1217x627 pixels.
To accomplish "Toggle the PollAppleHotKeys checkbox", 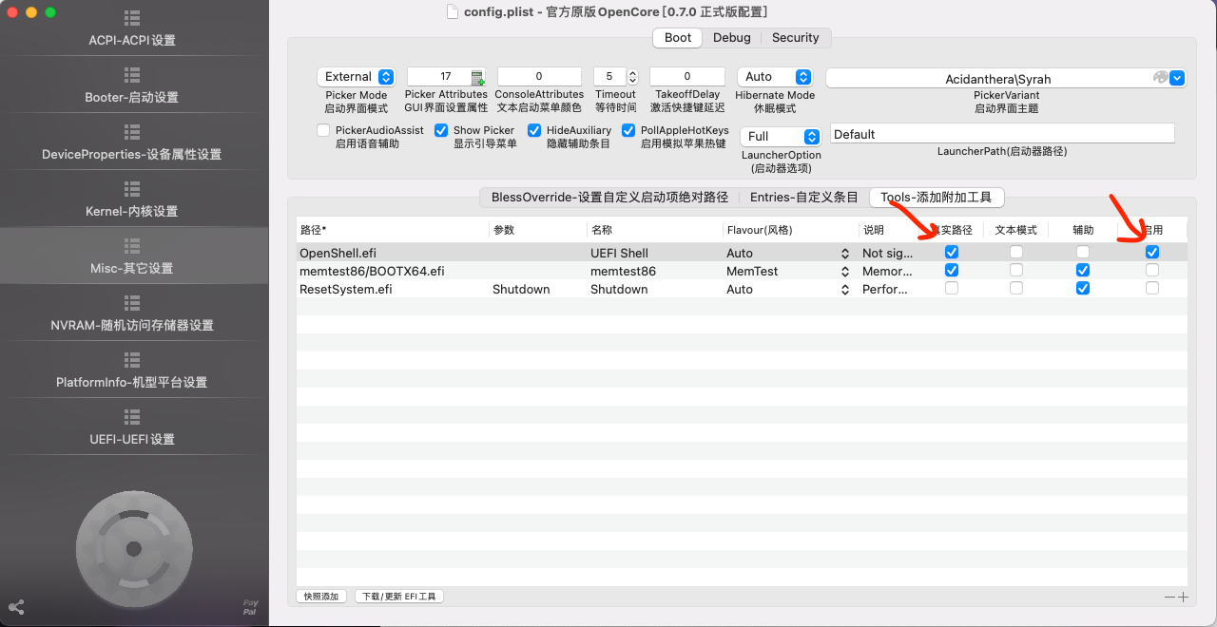I will click(x=628, y=130).
